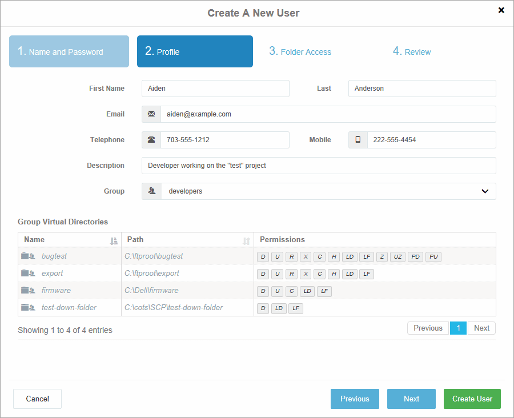Toggle the D permission for test-down-folder
Viewport: 514px width, 418px height.
click(263, 308)
